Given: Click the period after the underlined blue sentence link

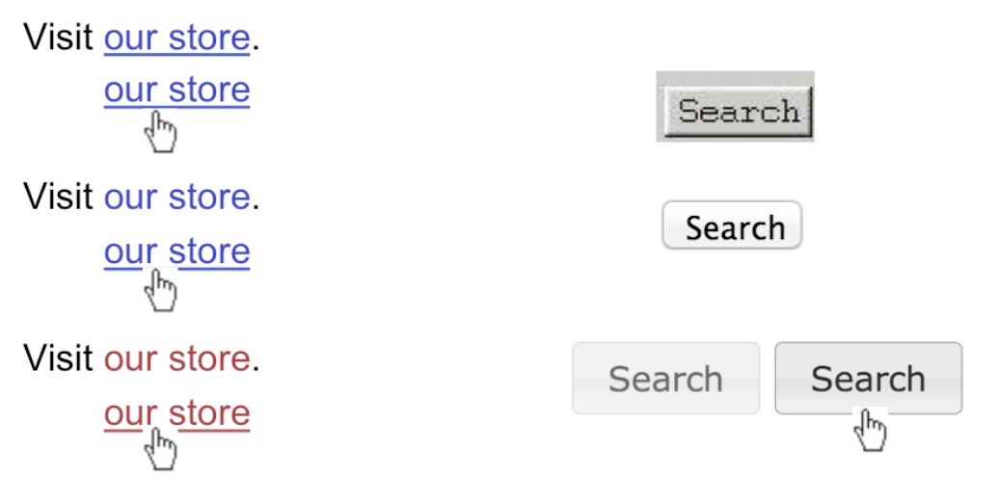Looking at the screenshot, I should [x=256, y=48].
